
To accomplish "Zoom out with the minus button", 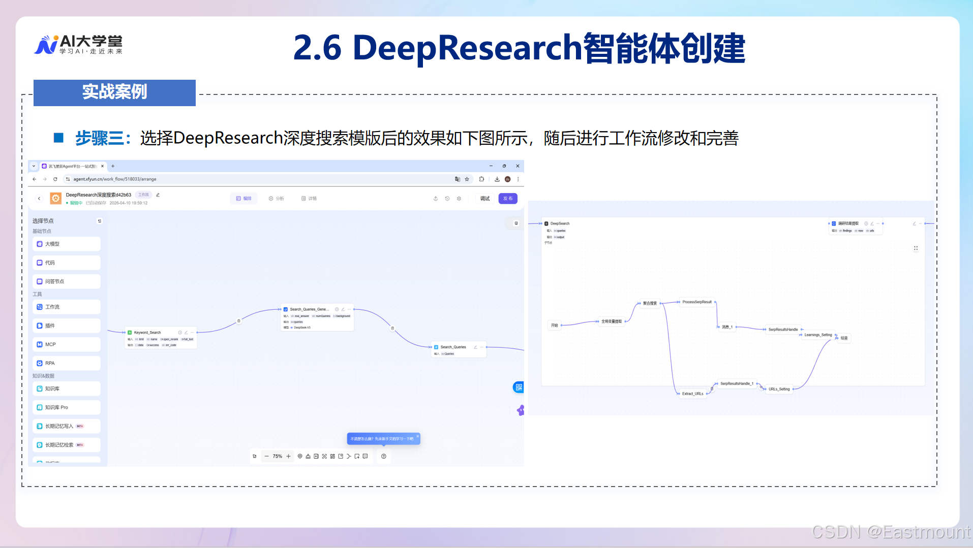I will [266, 457].
